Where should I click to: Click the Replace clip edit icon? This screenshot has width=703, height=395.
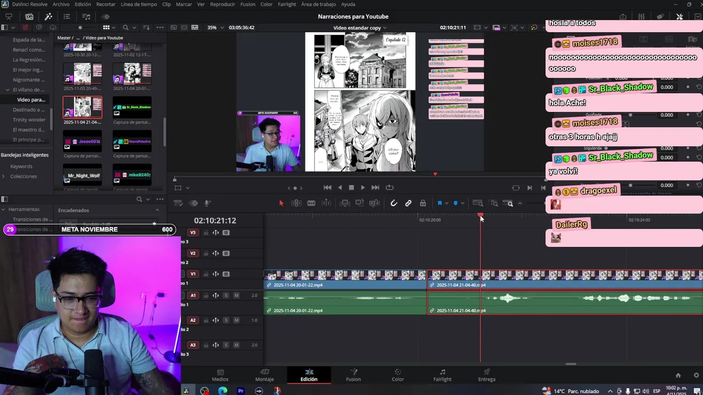tap(375, 203)
